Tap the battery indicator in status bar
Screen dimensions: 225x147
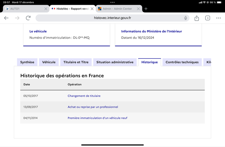(x=219, y=2)
